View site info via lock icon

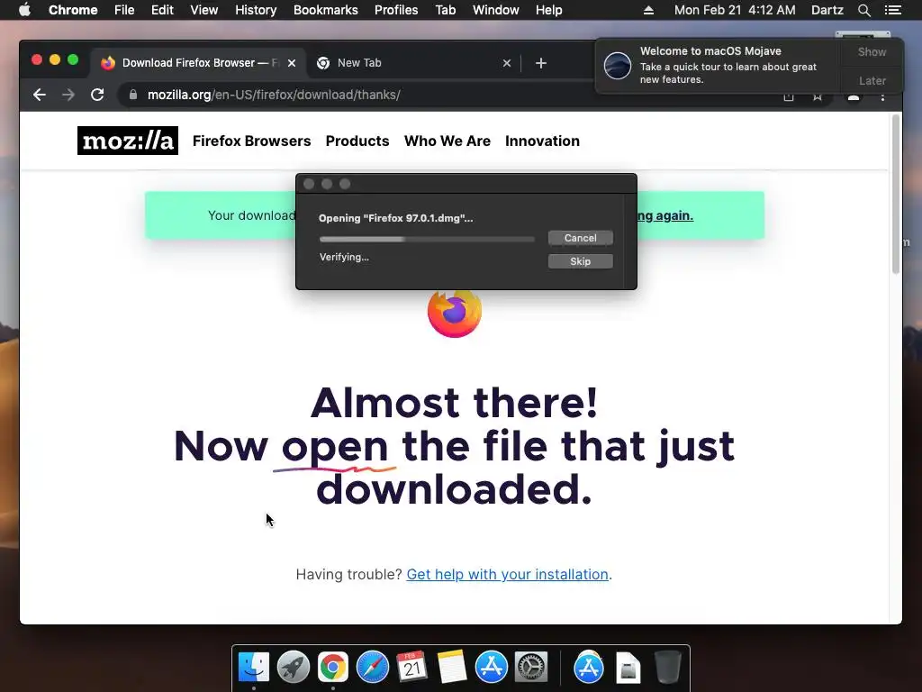(x=133, y=95)
